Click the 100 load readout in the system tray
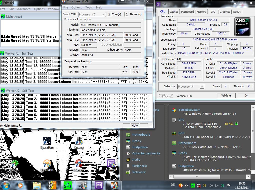This screenshot has height=190, width=255. pyautogui.click(x=210, y=186)
